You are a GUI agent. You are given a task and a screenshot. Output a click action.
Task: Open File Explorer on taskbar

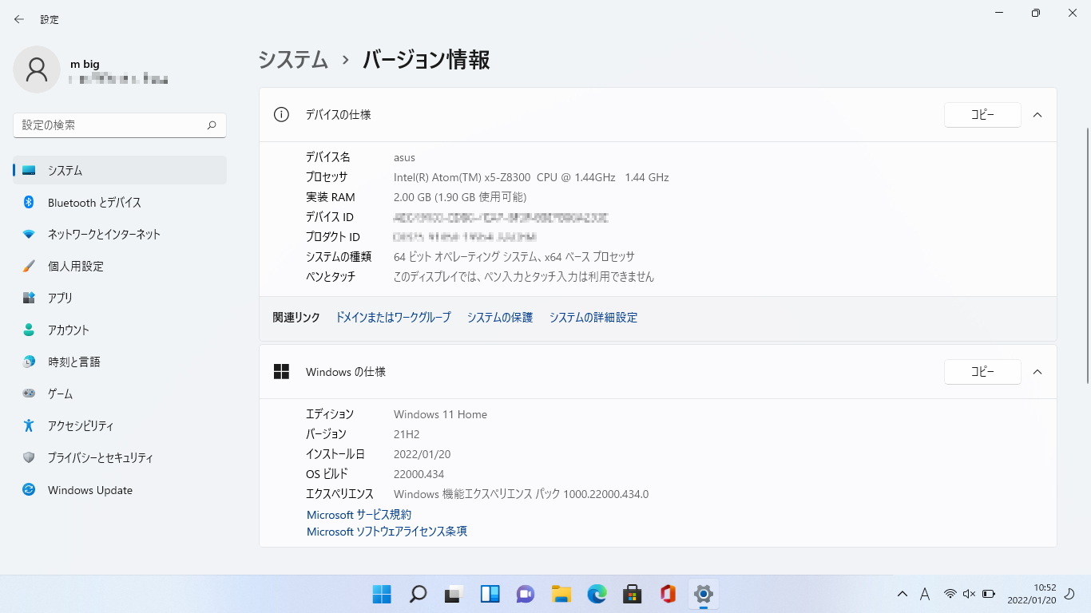(561, 594)
